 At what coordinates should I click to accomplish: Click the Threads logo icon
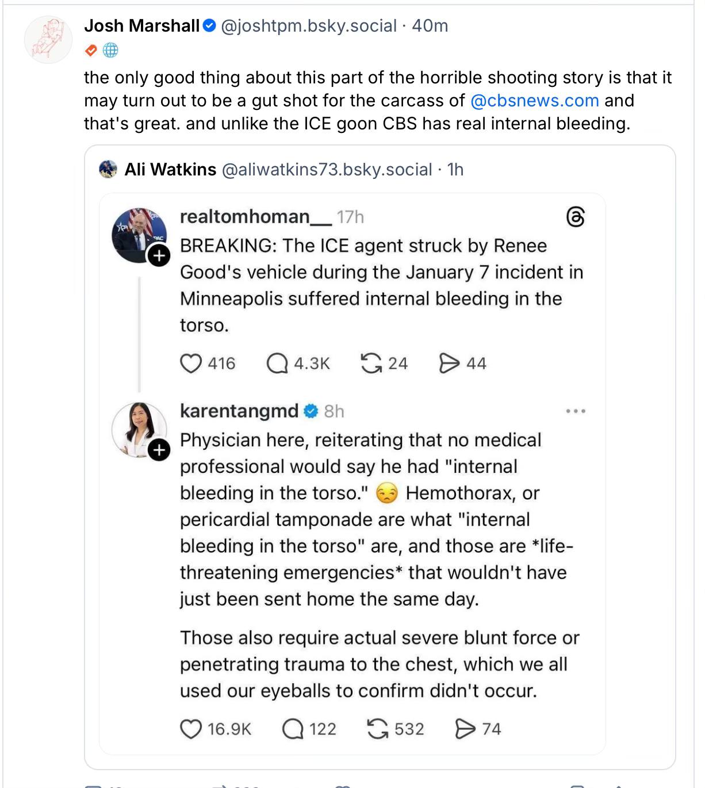[x=576, y=217]
